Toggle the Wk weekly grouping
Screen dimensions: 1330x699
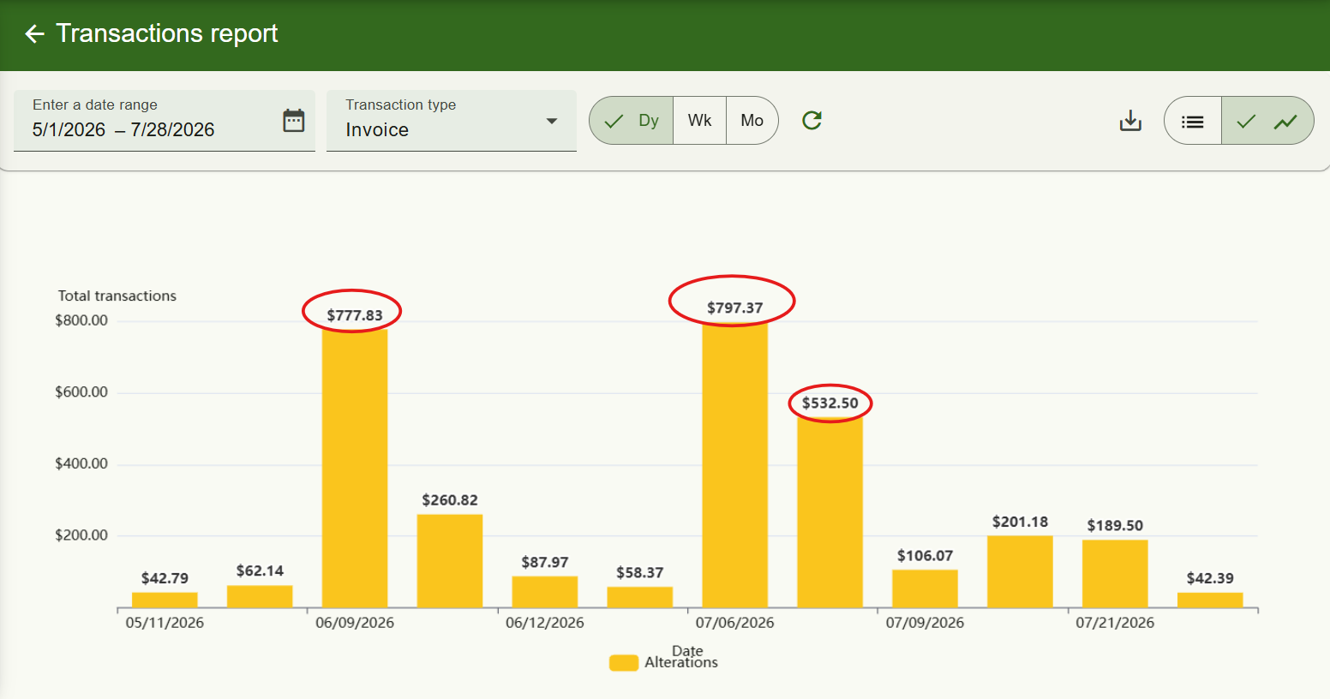pyautogui.click(x=699, y=121)
